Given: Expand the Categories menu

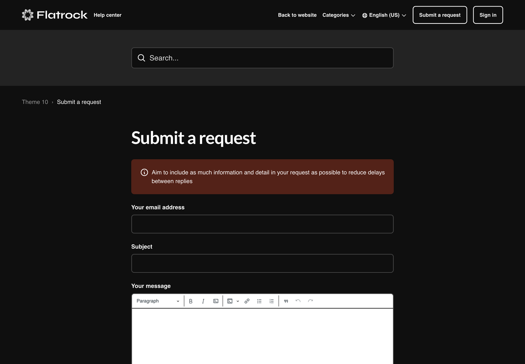Looking at the screenshot, I should (338, 15).
